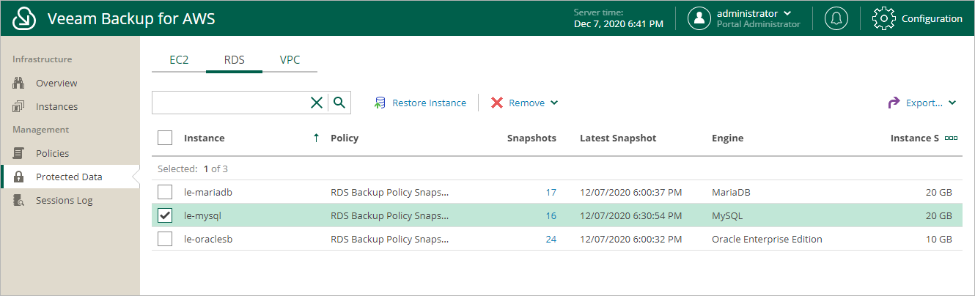Click the policy cell in le-mariadb row
Screen dimensions: 975x296
pos(389,193)
